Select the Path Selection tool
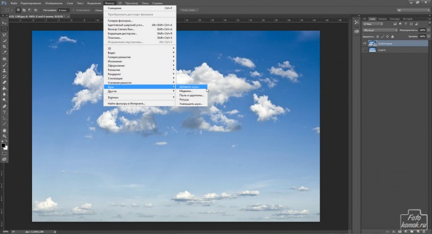The width and height of the screenshot is (432, 234). coord(4,119)
